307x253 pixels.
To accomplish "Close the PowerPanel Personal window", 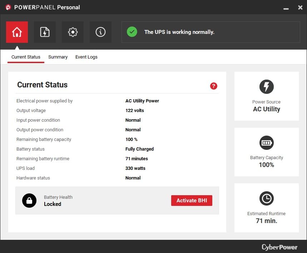I will click(x=300, y=7).
